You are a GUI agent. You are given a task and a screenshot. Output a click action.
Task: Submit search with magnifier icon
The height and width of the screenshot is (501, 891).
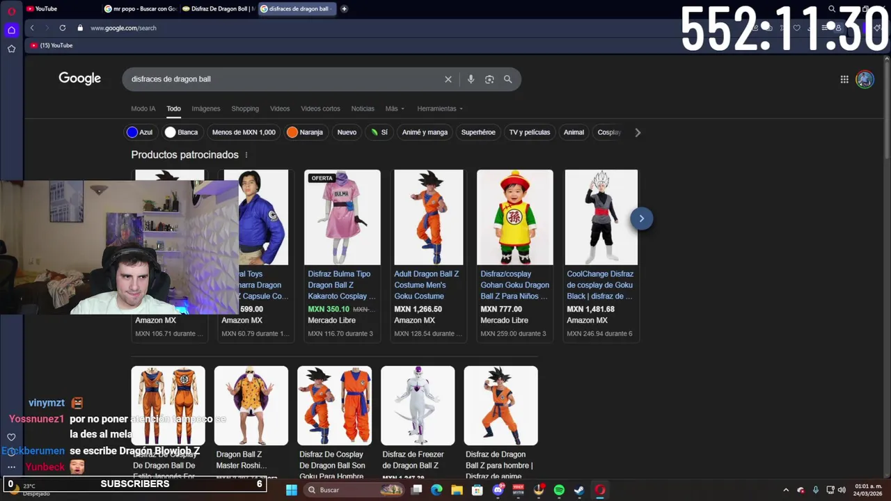[507, 79]
